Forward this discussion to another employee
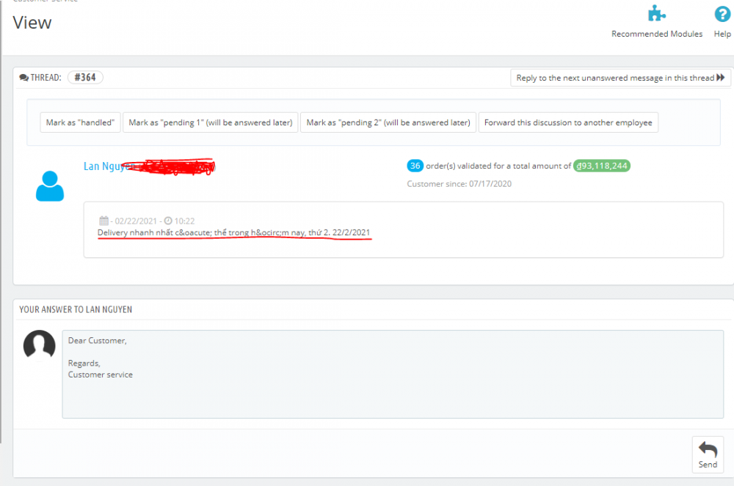The width and height of the screenshot is (734, 486). [568, 122]
